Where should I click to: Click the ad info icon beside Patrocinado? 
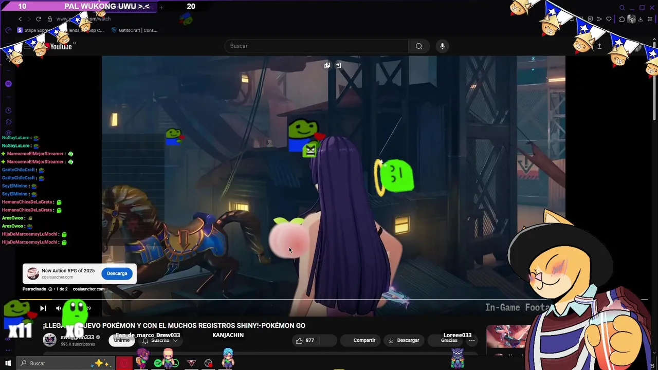click(50, 289)
